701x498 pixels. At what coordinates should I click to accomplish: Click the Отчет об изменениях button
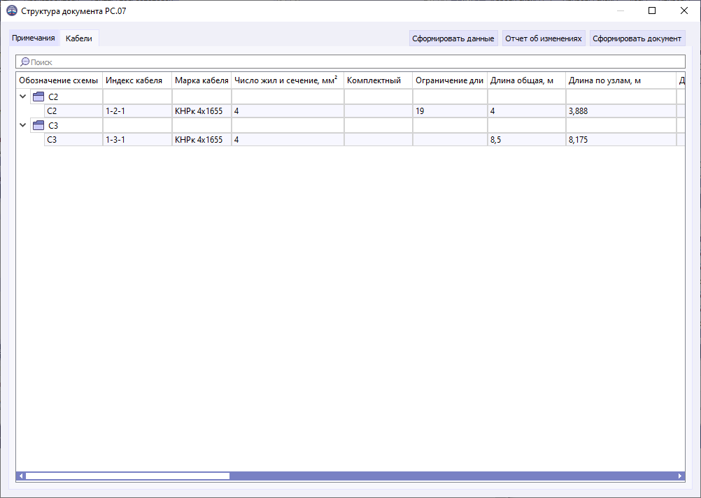point(544,38)
